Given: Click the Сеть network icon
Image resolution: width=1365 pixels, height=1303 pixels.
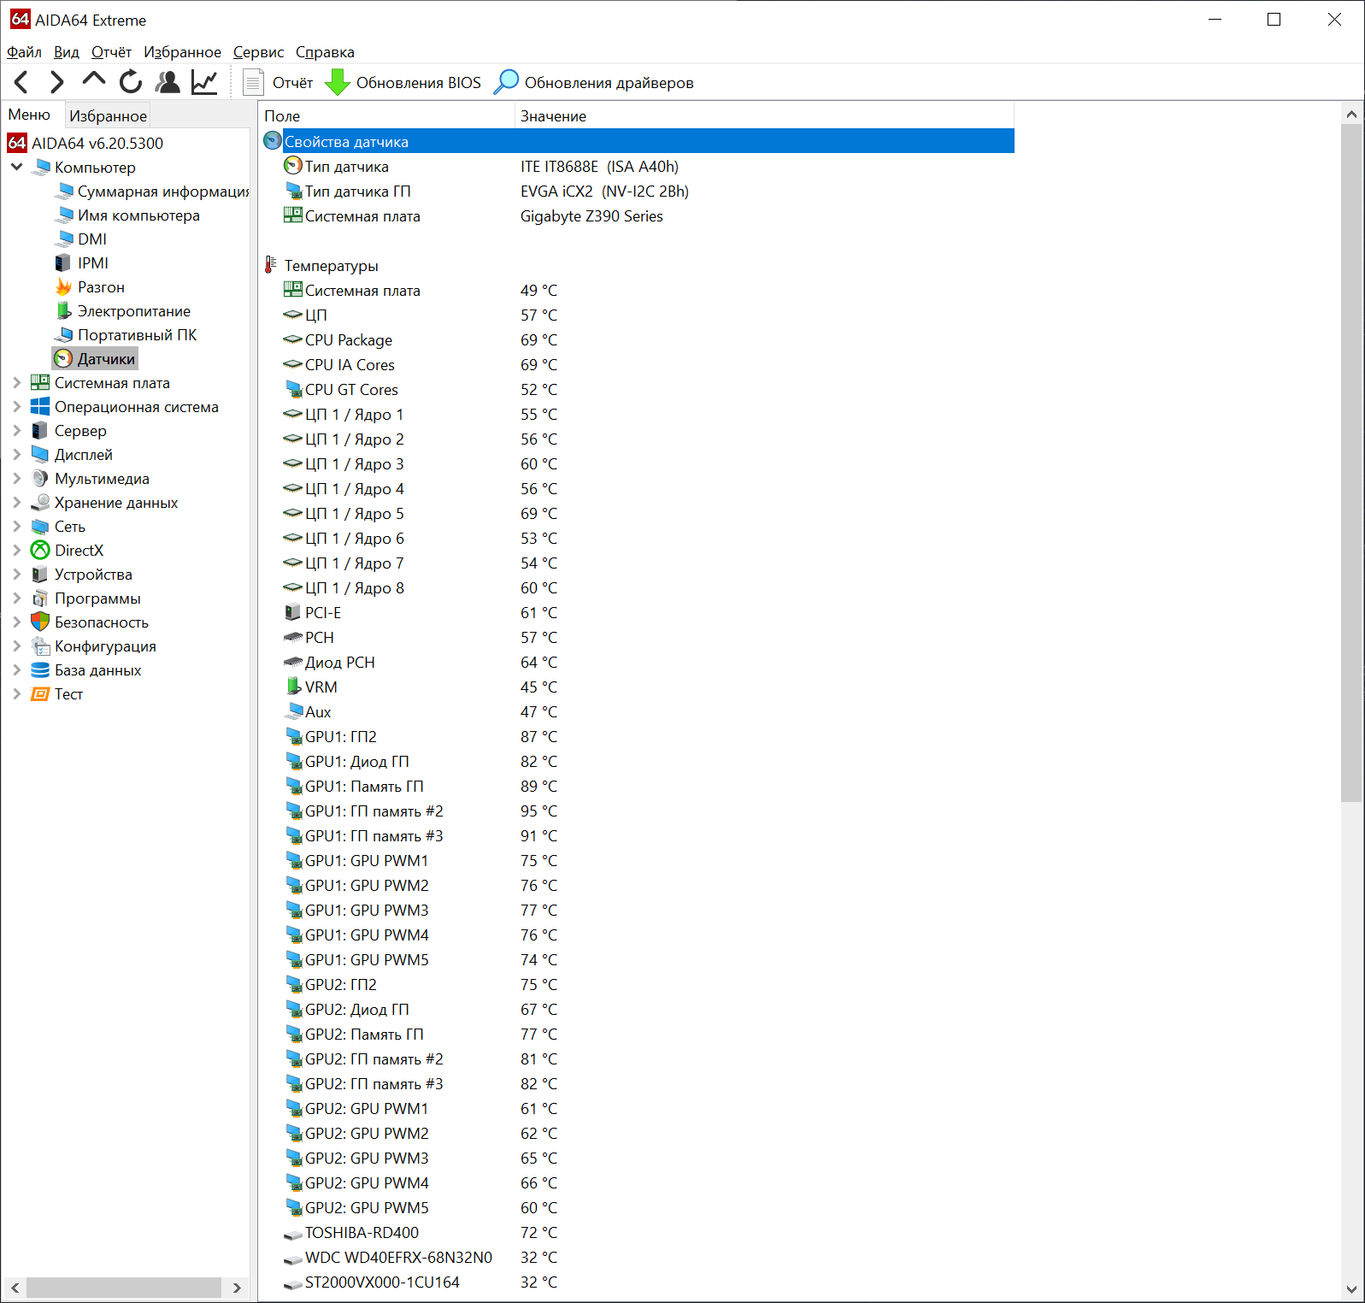Looking at the screenshot, I should [x=40, y=527].
